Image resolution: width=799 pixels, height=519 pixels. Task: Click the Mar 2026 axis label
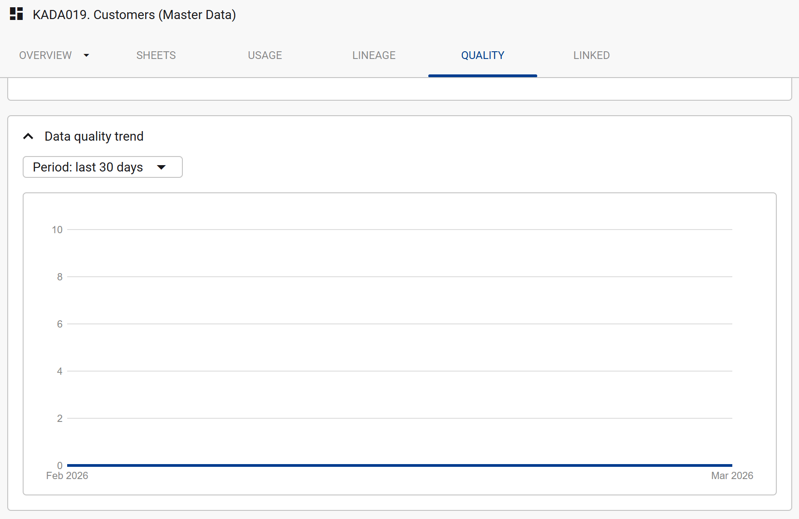[732, 475]
